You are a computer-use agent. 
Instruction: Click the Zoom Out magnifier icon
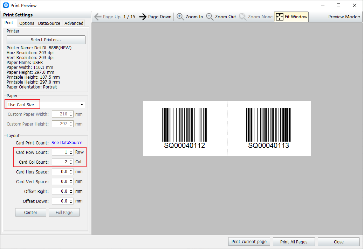tap(210, 17)
